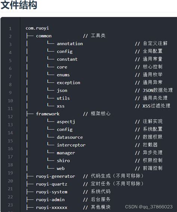Select the ruoyi-generator module line

point(56,176)
